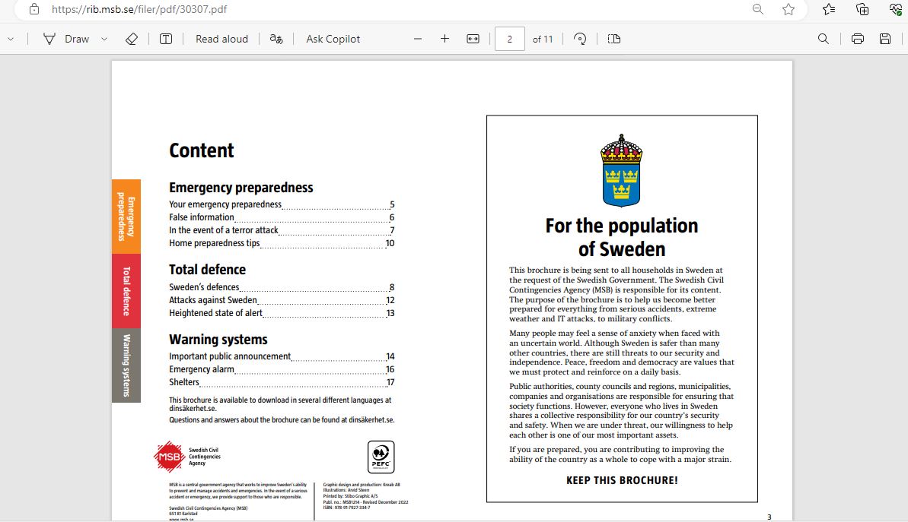Search in PDF with magnifier icon
The width and height of the screenshot is (908, 522).
pos(823,39)
